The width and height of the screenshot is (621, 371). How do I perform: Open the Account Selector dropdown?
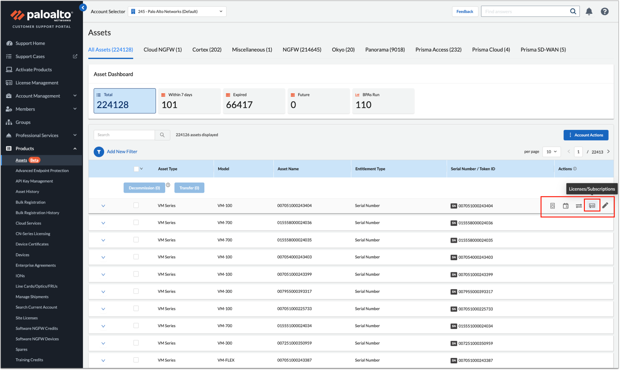point(177,11)
